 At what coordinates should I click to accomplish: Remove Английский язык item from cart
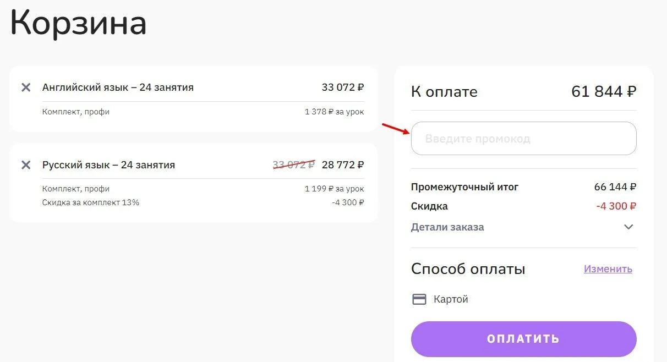26,87
